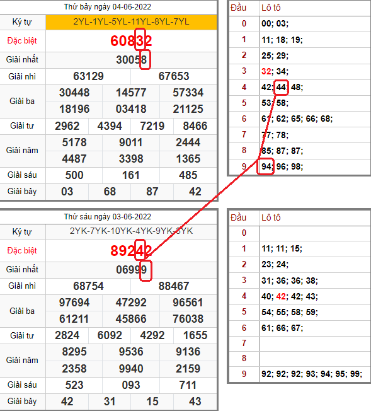Click the lô tô row '31; 36; 36; 38;'
Screen dimensions: 371x411
pyautogui.click(x=290, y=281)
